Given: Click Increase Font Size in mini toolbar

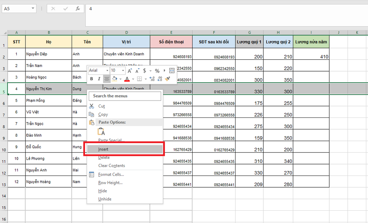Looking at the screenshot, I should (x=130, y=71).
